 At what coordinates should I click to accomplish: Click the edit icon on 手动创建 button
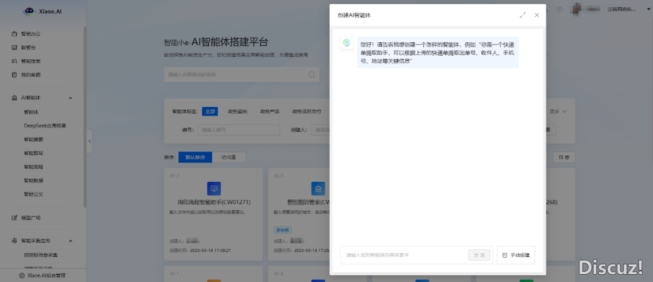(x=505, y=255)
